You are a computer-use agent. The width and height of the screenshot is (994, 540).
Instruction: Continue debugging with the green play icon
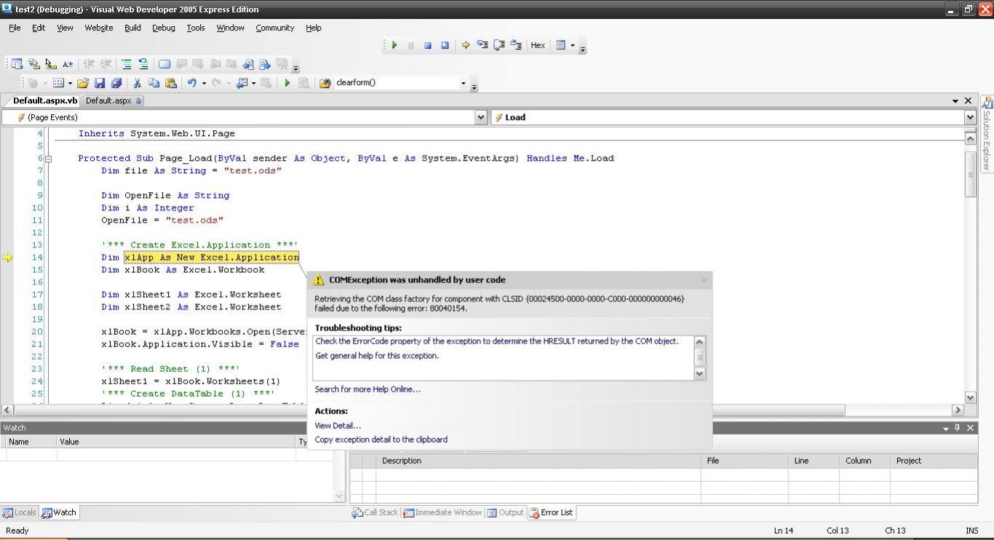pyautogui.click(x=394, y=45)
